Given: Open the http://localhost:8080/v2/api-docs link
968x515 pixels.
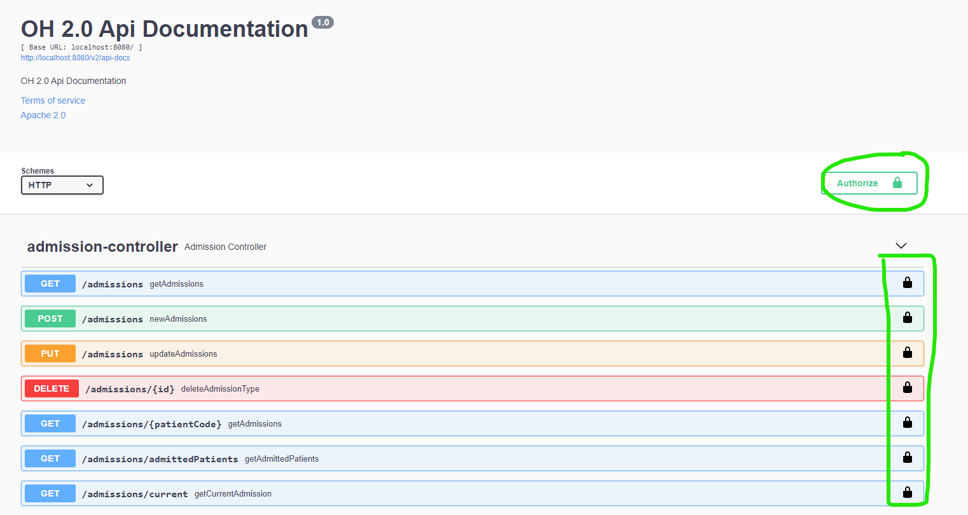Looking at the screenshot, I should pos(75,57).
